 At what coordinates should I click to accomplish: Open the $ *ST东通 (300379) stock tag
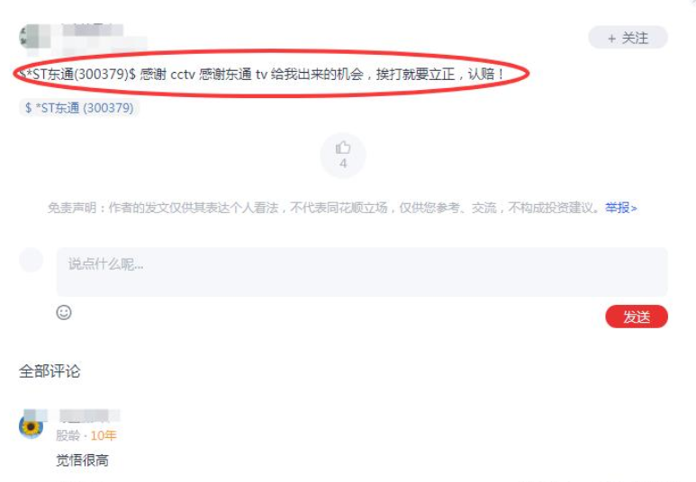[x=79, y=108]
